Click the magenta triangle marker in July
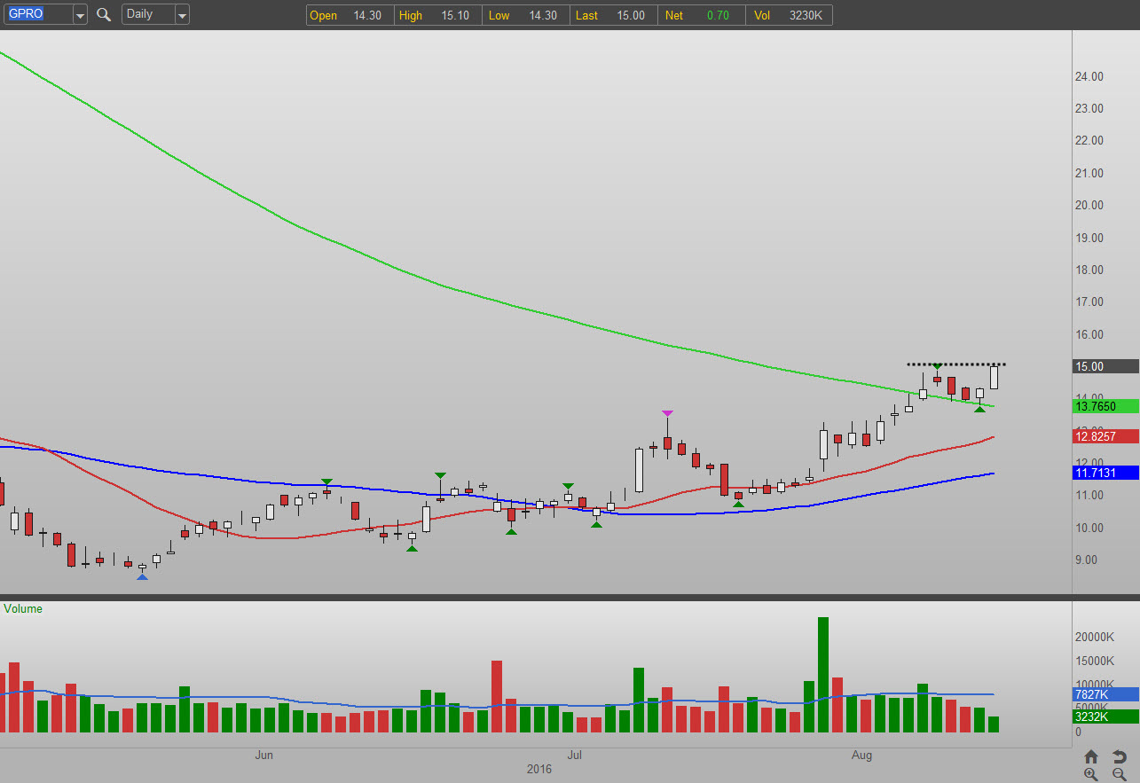 point(667,413)
